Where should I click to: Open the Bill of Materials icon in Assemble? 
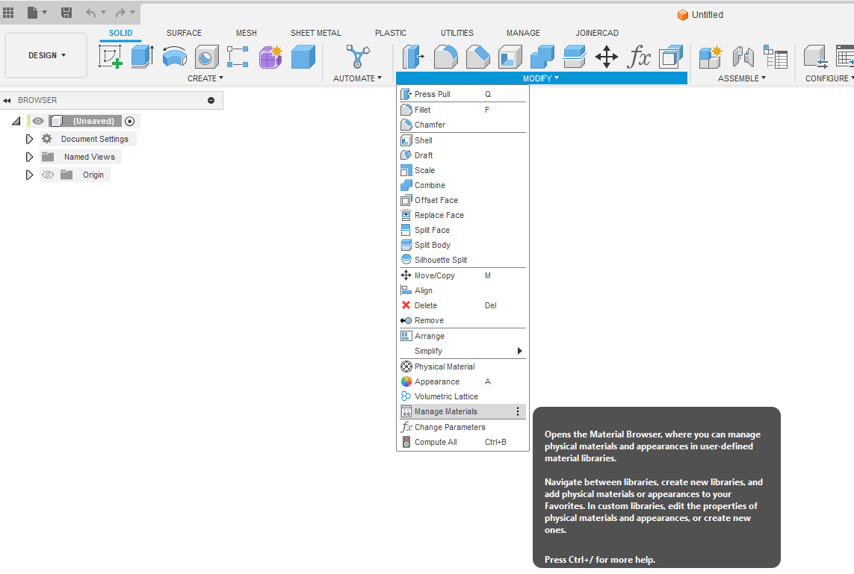pos(775,57)
